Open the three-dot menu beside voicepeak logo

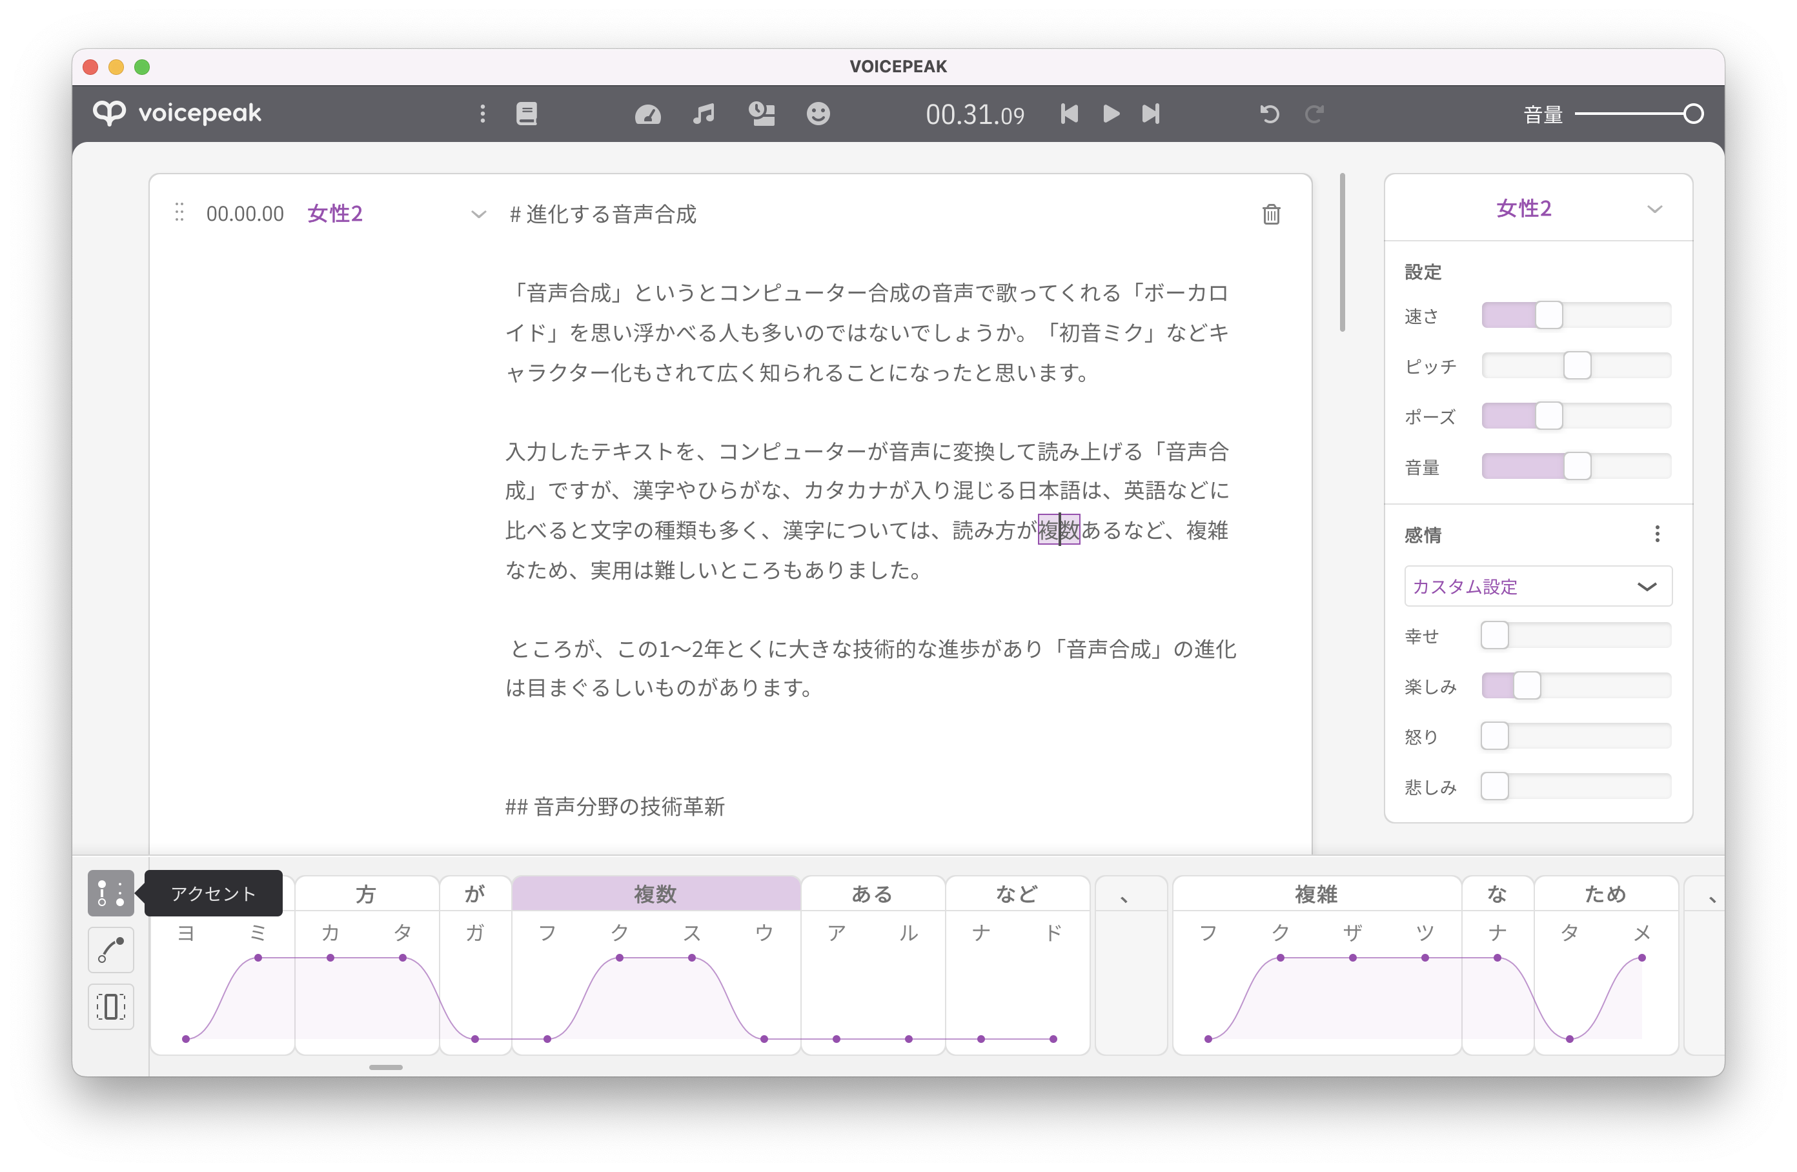(482, 114)
